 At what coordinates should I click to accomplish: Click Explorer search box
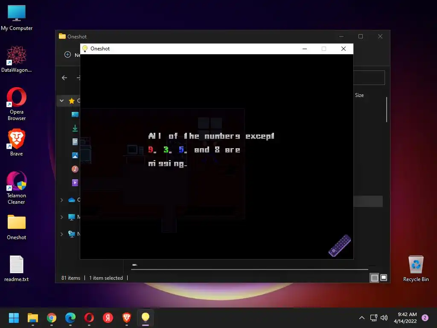[x=369, y=78]
